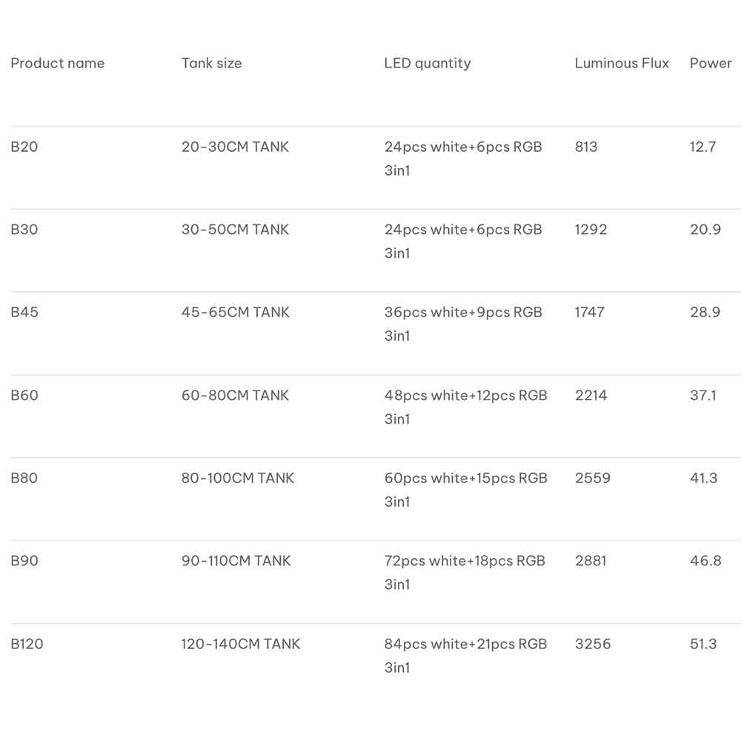The width and height of the screenshot is (741, 741).
Task: Select the B80 product name cell
Action: pos(24,479)
